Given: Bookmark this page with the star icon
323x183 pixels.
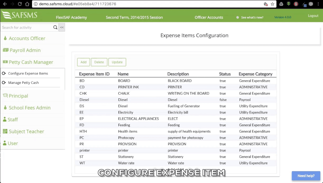Looking at the screenshot, I should coord(273,4).
